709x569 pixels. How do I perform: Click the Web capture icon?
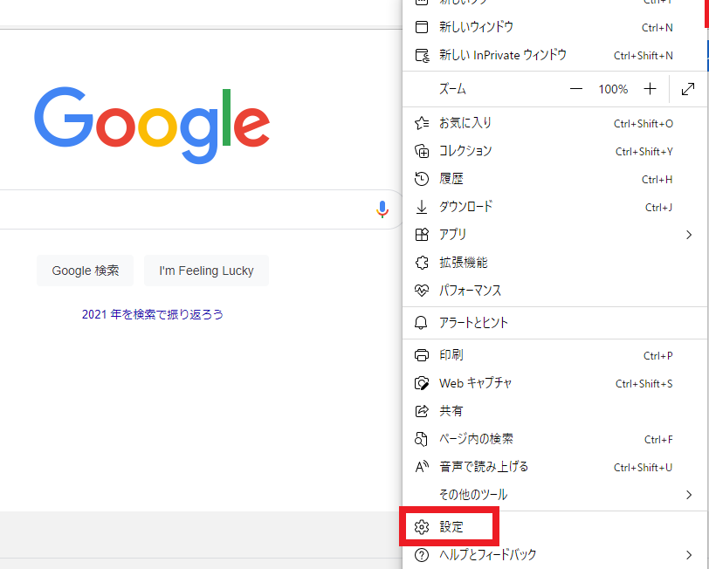422,383
